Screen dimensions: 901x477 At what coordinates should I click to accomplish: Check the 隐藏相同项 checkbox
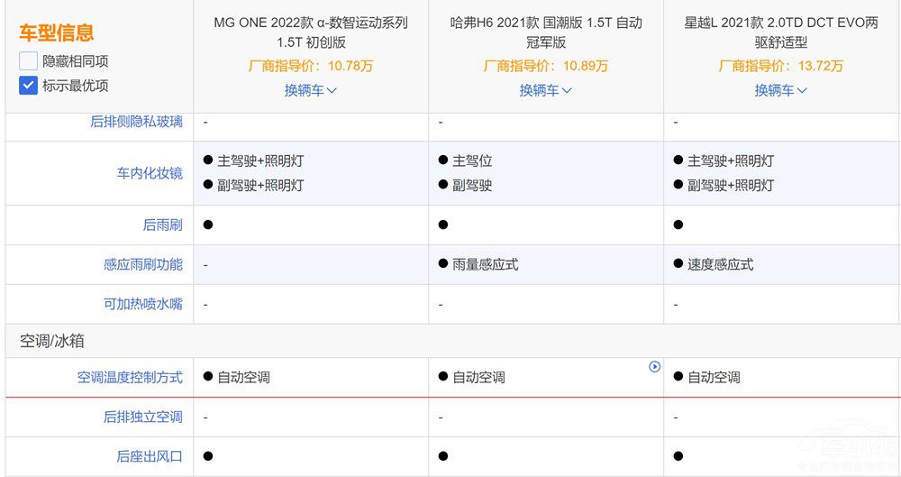pos(28,61)
